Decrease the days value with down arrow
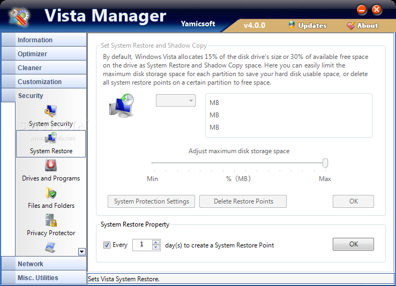The width and height of the screenshot is (396, 286). tap(156, 247)
